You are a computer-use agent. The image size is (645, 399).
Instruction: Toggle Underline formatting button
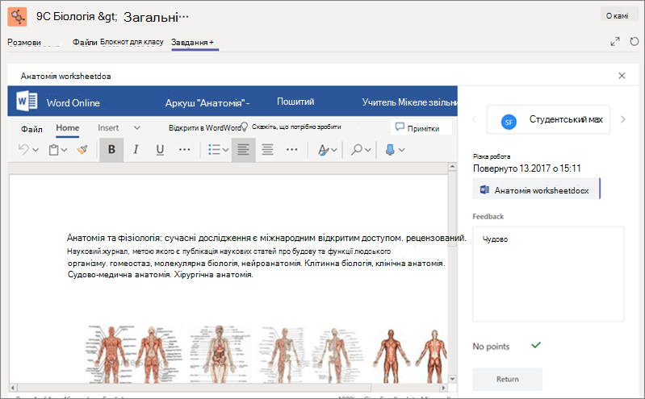(x=160, y=150)
